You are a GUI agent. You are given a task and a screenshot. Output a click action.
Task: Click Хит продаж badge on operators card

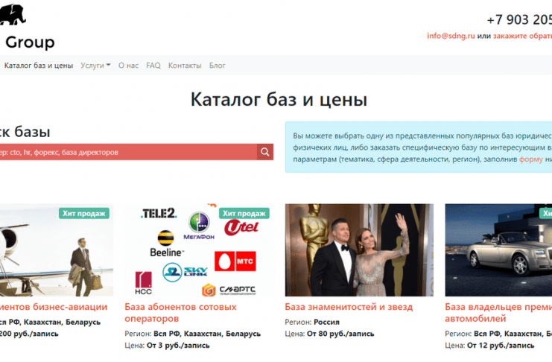pos(244,213)
